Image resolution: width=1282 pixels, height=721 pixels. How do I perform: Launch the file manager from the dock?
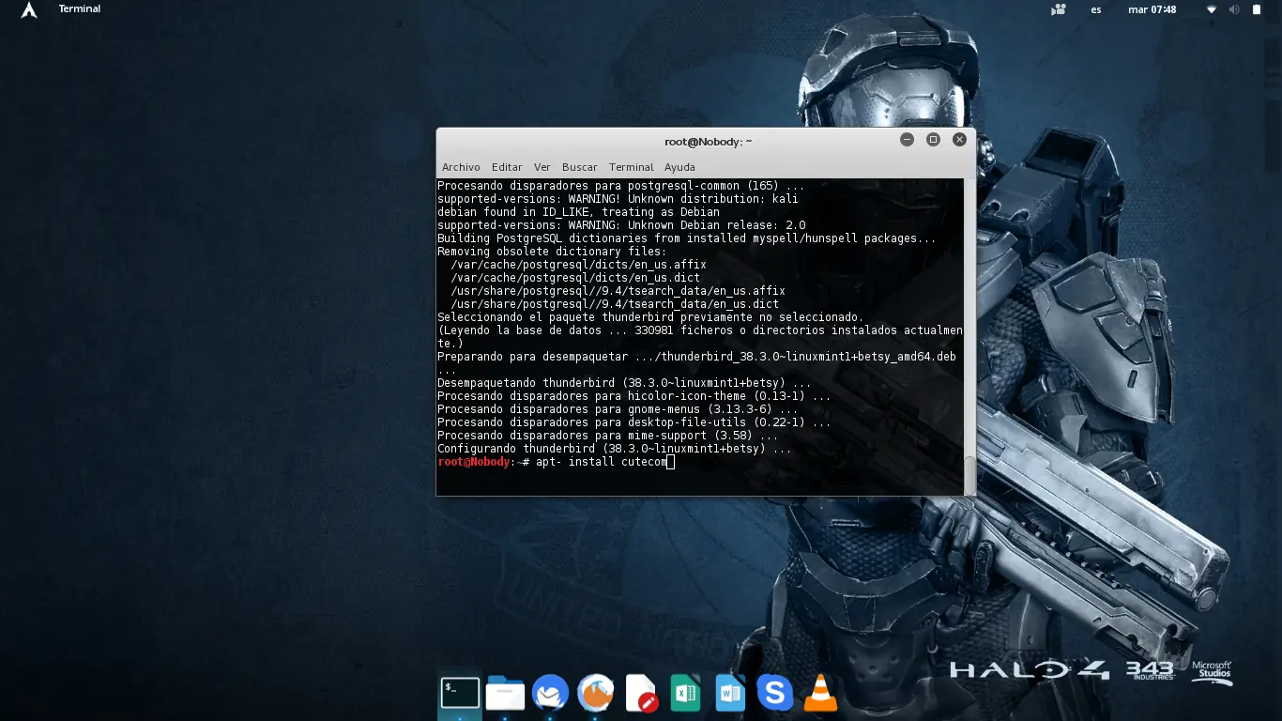coord(505,694)
